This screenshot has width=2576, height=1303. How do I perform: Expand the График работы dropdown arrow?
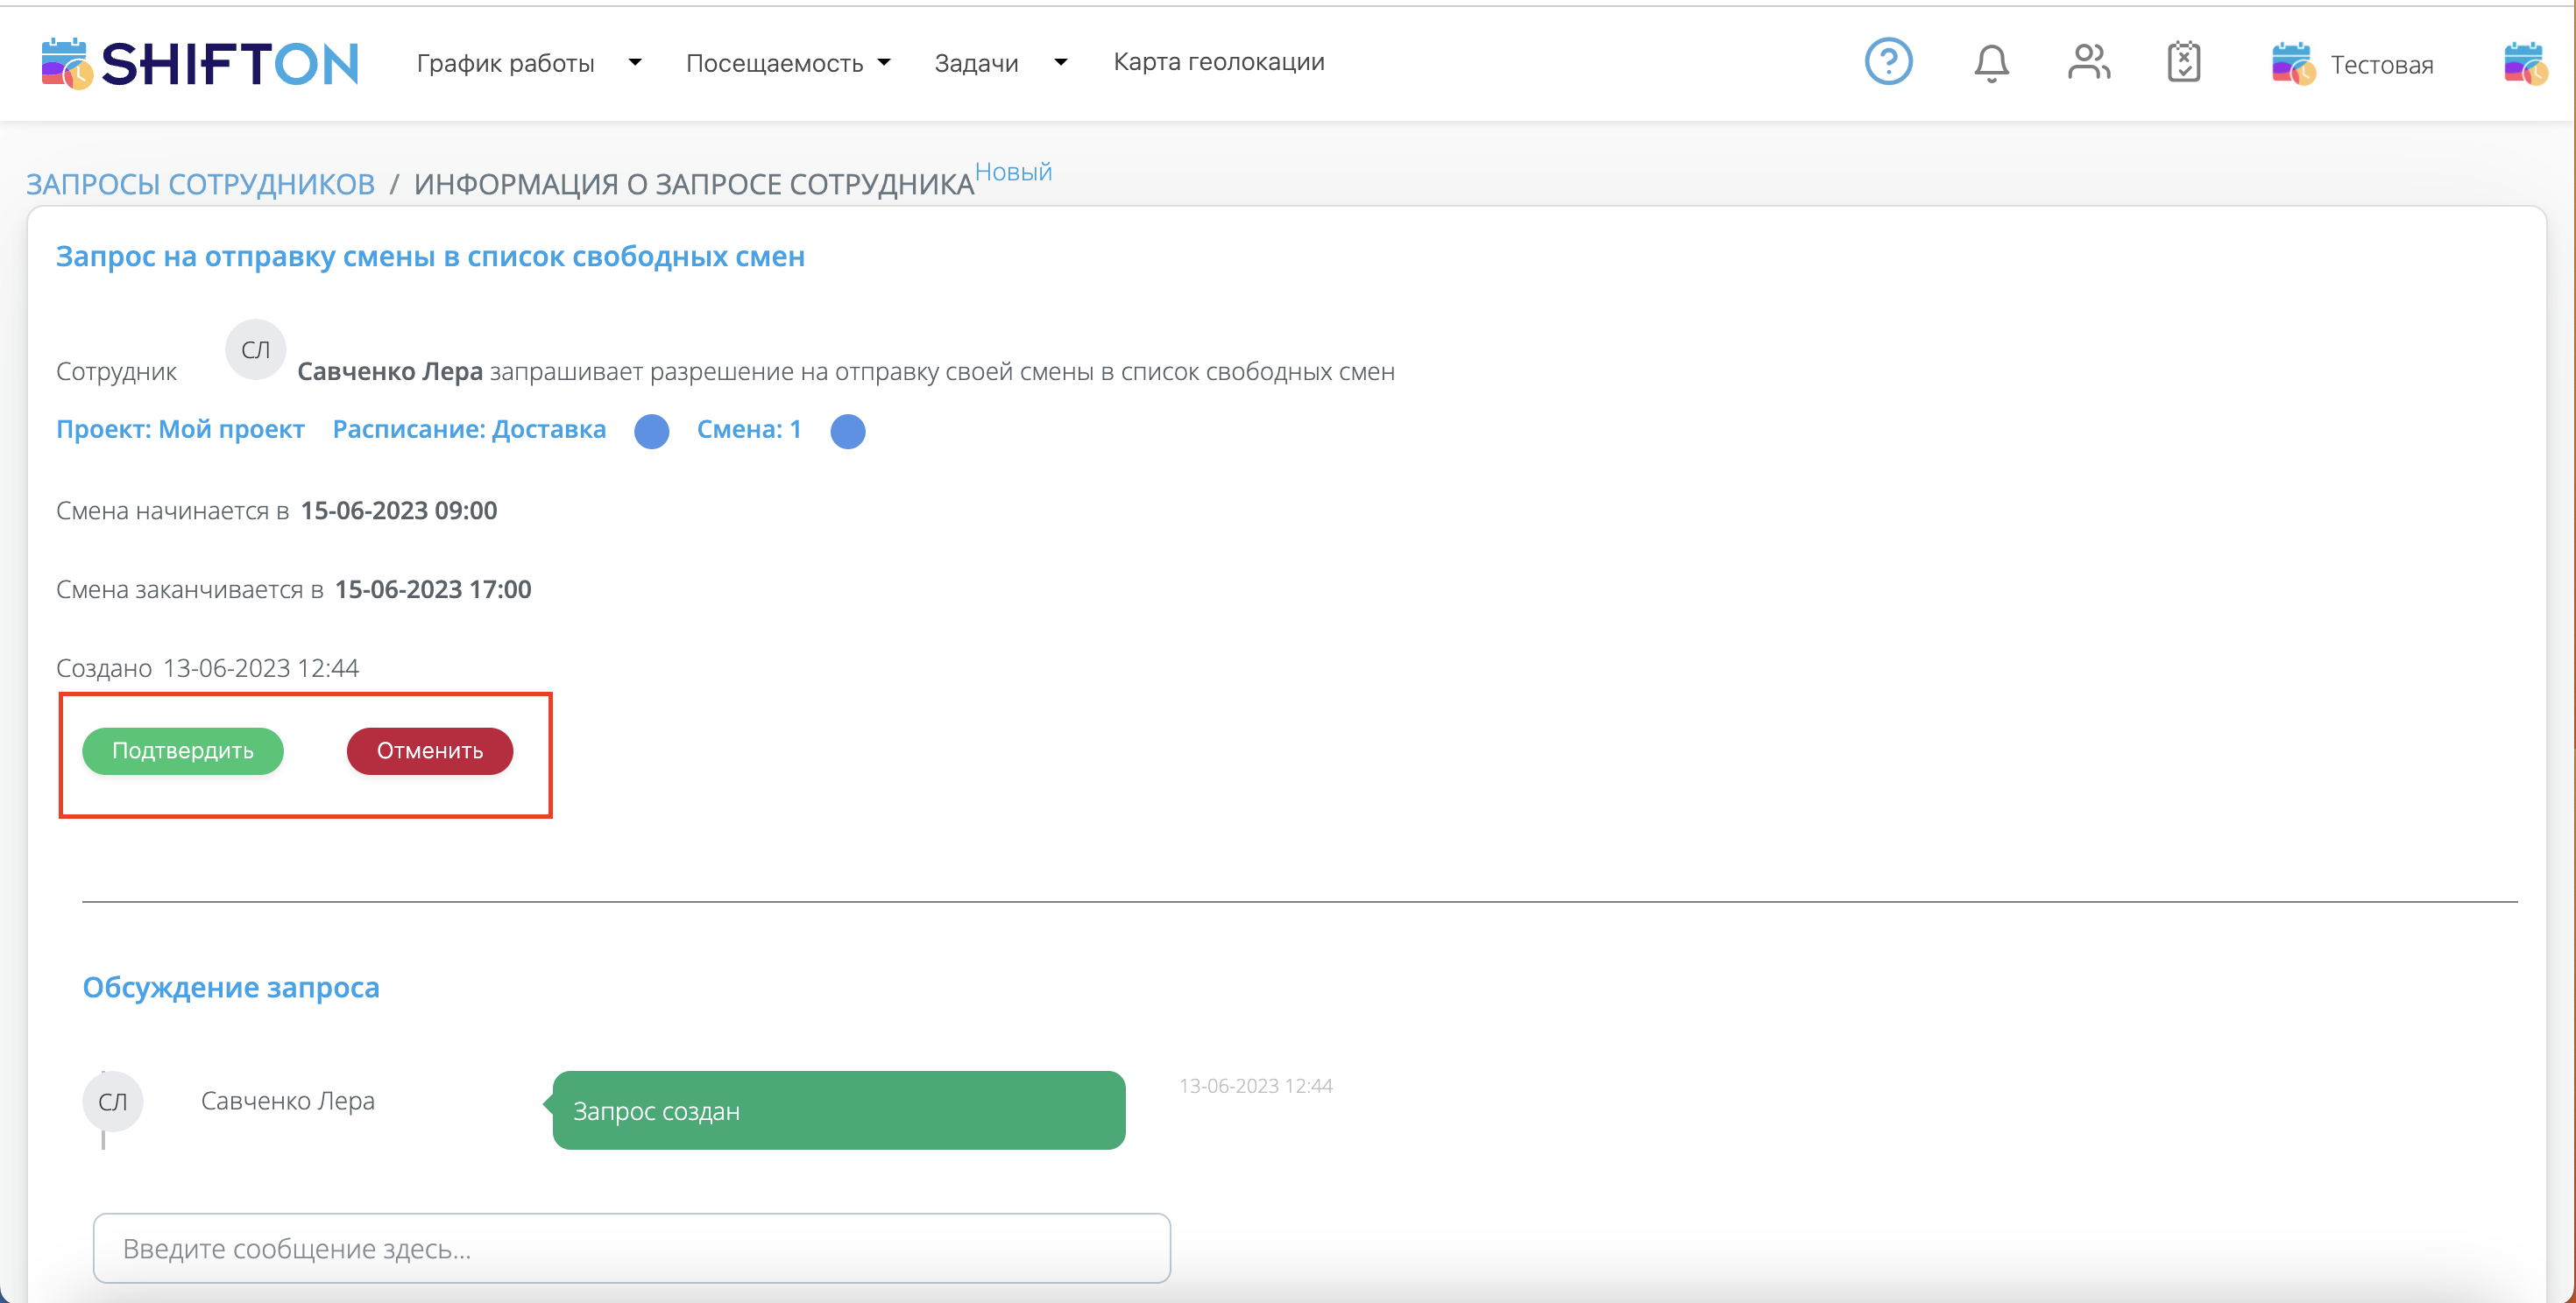(x=635, y=62)
